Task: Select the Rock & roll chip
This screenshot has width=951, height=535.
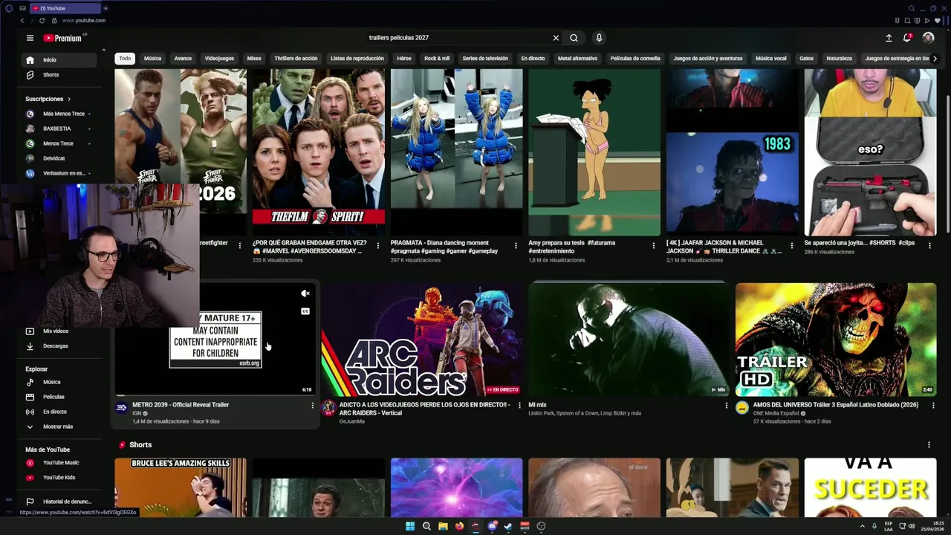Action: [437, 59]
